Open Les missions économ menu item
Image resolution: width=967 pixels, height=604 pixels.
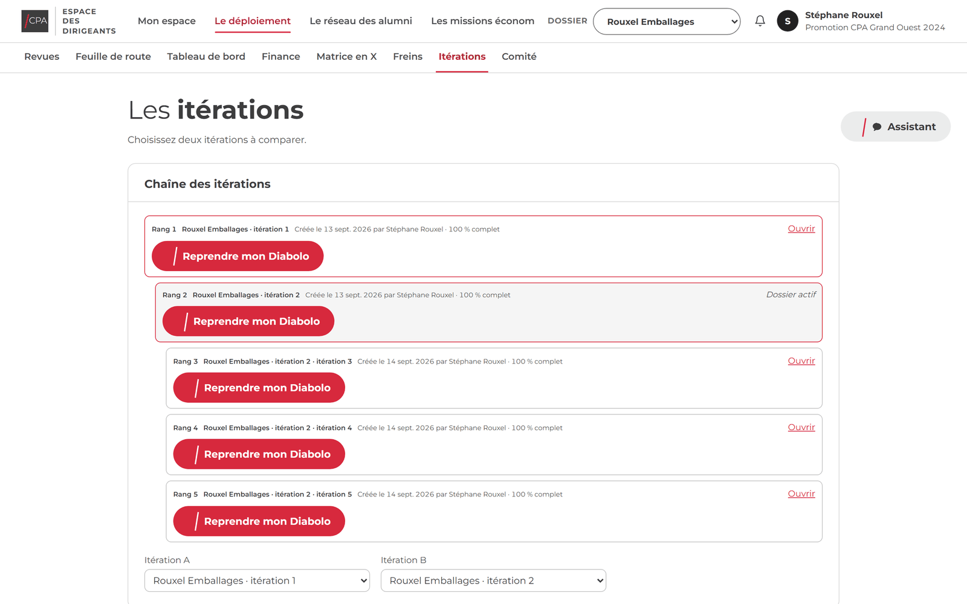tap(482, 21)
